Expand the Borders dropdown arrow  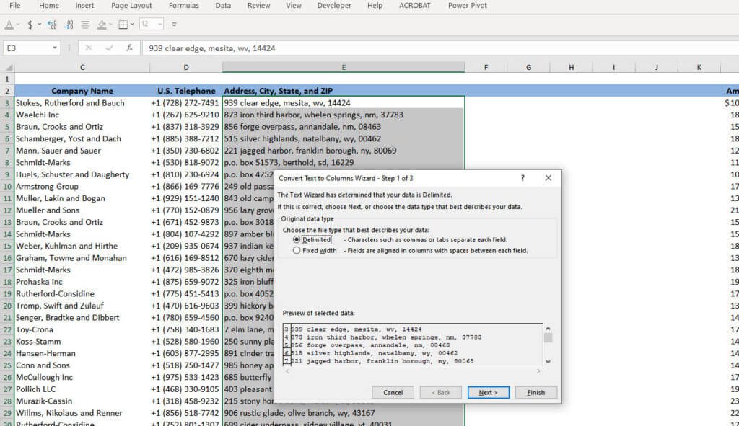pyautogui.click(x=131, y=25)
